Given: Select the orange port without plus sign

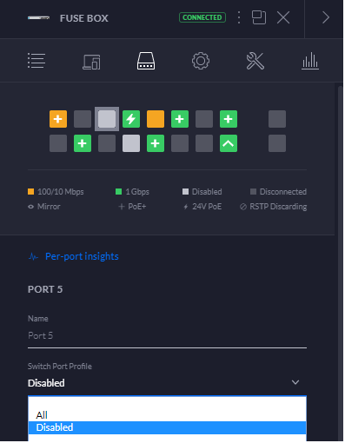Looking at the screenshot, I should [x=156, y=119].
